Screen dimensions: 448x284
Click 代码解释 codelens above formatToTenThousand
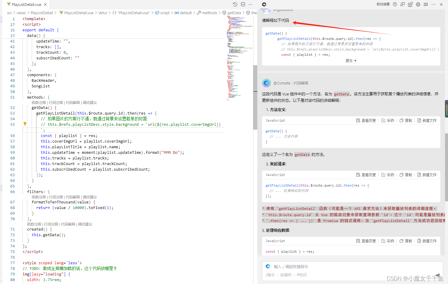(73, 197)
